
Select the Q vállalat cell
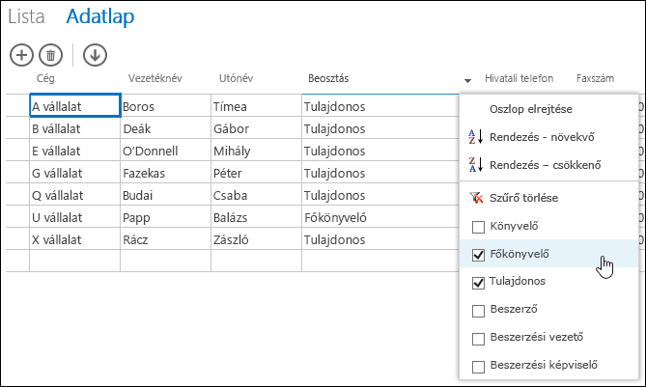pos(75,194)
